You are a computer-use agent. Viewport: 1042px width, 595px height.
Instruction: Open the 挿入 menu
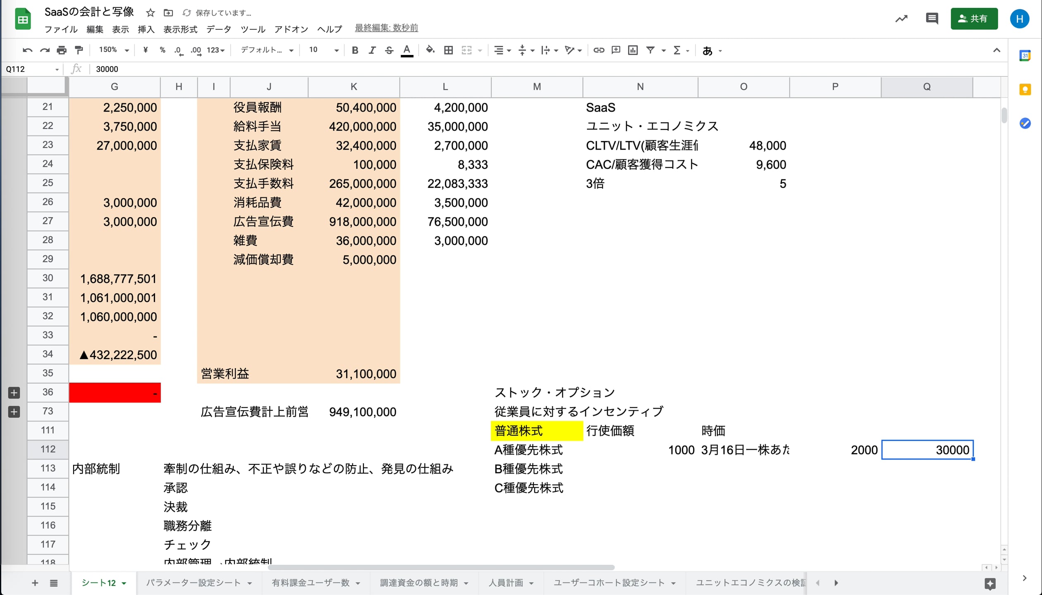pyautogui.click(x=146, y=29)
